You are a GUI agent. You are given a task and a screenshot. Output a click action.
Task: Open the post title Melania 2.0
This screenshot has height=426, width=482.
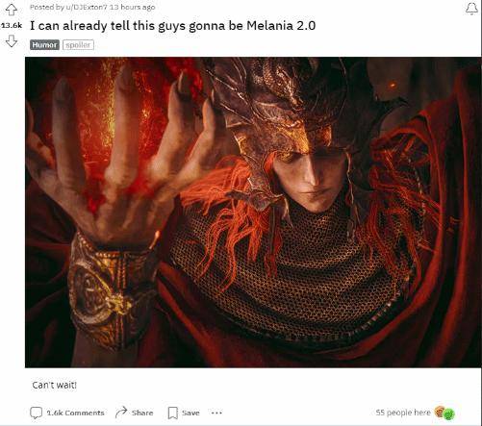click(173, 26)
